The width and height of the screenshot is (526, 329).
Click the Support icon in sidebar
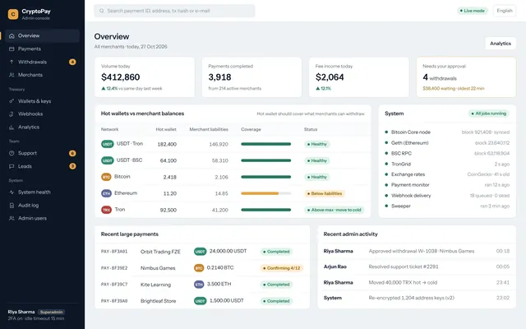coord(12,153)
